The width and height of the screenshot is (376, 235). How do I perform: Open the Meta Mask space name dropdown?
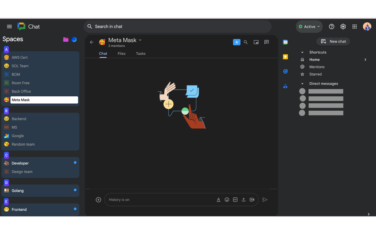tap(140, 40)
